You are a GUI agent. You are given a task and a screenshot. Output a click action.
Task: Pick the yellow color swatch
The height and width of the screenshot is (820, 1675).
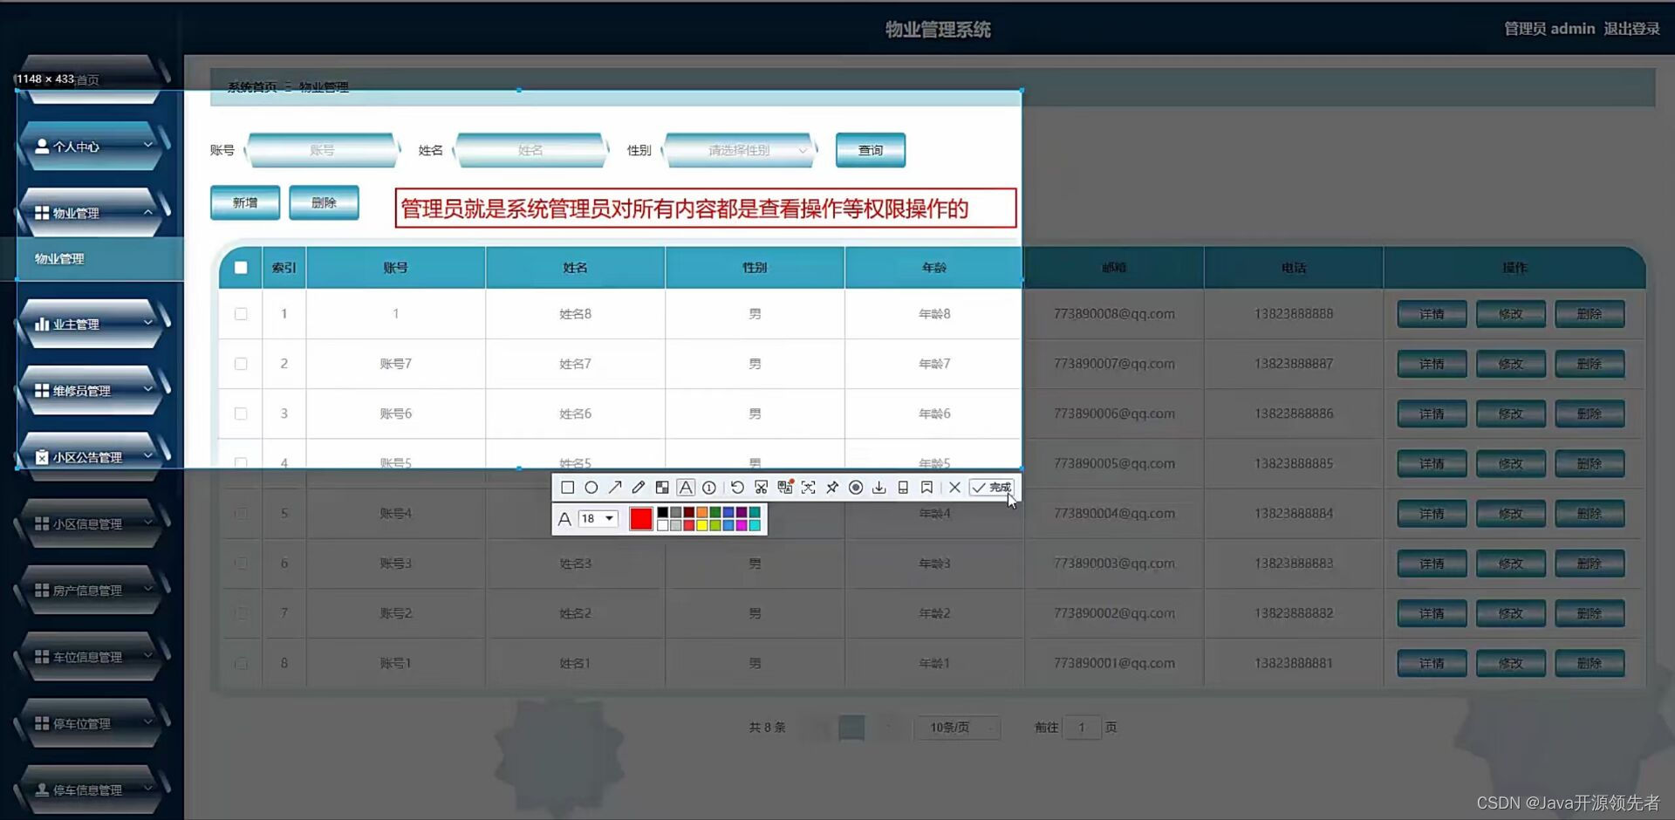point(701,525)
